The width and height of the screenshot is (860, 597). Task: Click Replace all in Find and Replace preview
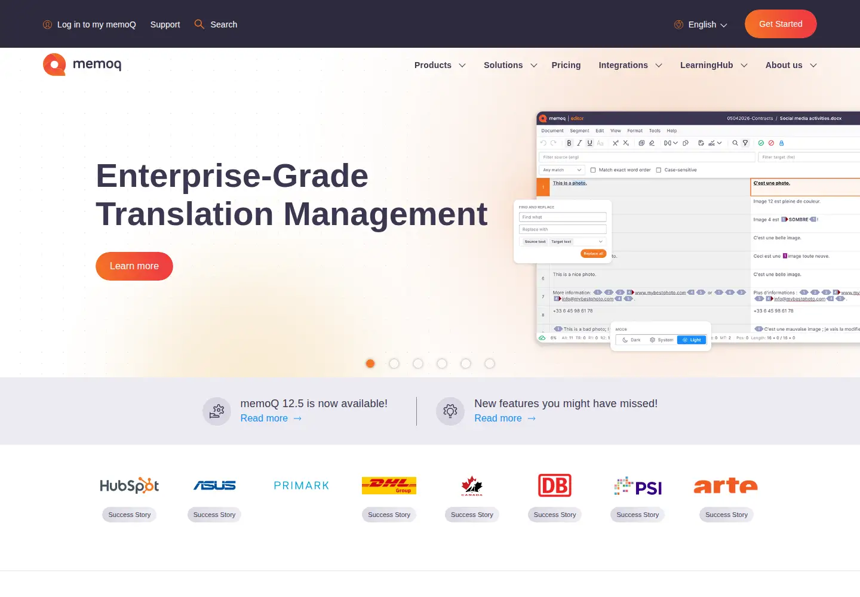pos(593,254)
